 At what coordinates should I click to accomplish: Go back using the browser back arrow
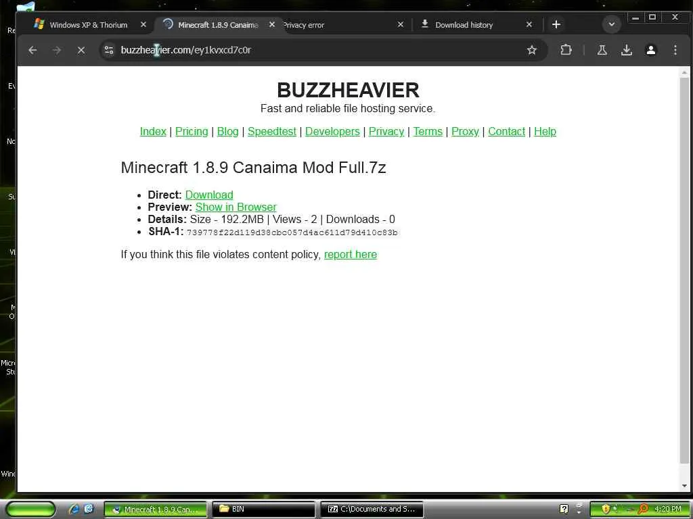[x=32, y=50]
